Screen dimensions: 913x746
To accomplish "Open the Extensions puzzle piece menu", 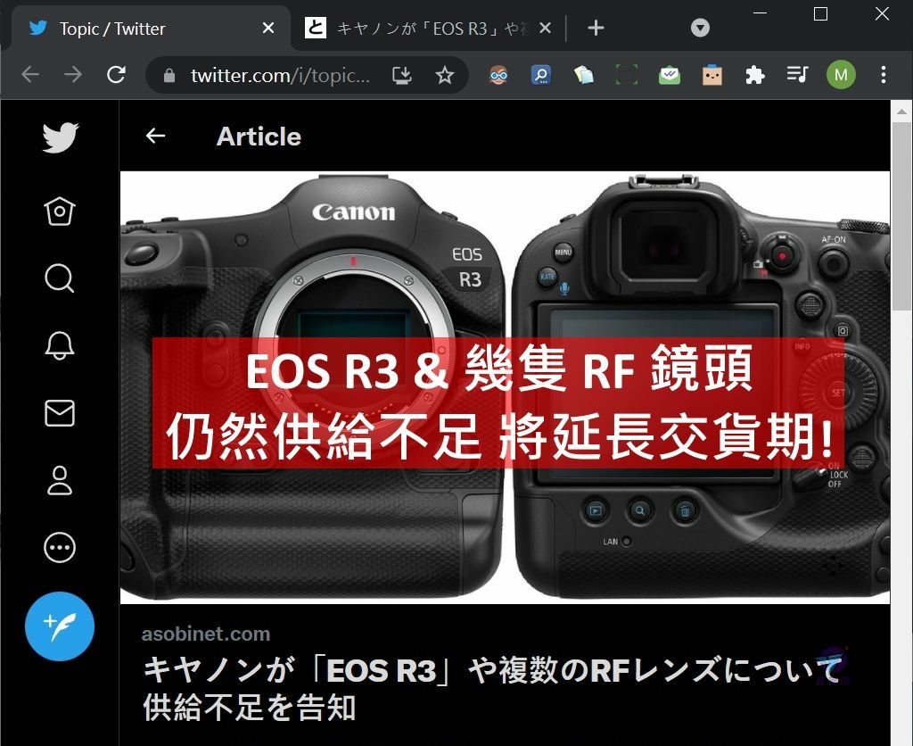I will [x=755, y=75].
